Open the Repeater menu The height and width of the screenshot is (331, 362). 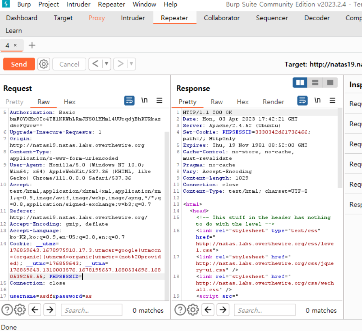point(111,4)
